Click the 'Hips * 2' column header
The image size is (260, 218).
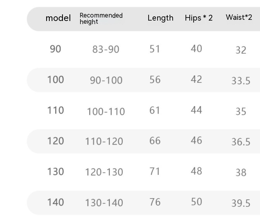(199, 18)
